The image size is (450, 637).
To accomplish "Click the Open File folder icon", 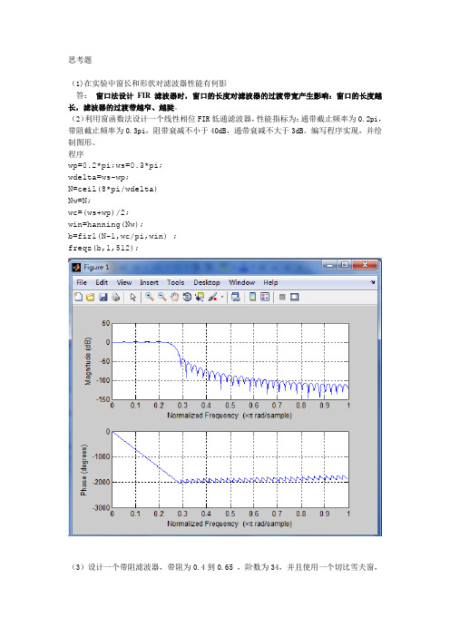I will point(91,297).
